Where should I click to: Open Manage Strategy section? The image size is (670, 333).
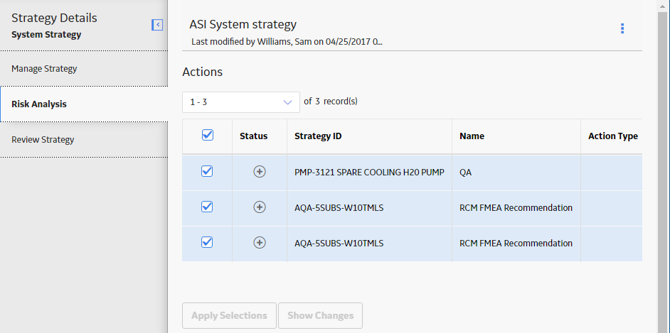coord(84,69)
